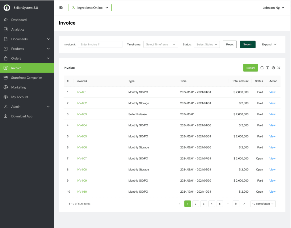Open the INV-008 invoice link
Screen dimensions: 291x228
[81, 169]
